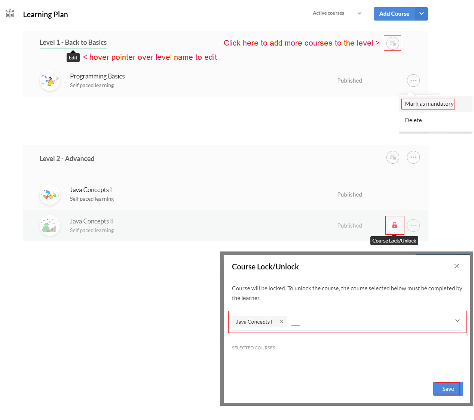
Task: Click the Add Course button
Action: pyautogui.click(x=394, y=14)
